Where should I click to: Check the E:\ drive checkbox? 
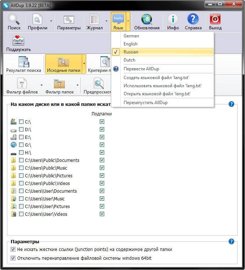click(x=21, y=137)
